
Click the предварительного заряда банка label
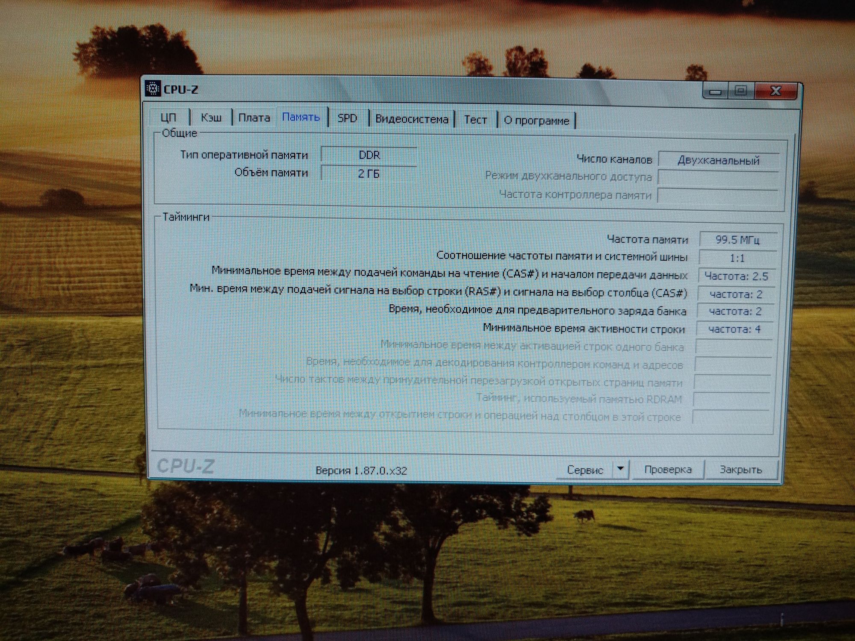pyautogui.click(x=537, y=309)
